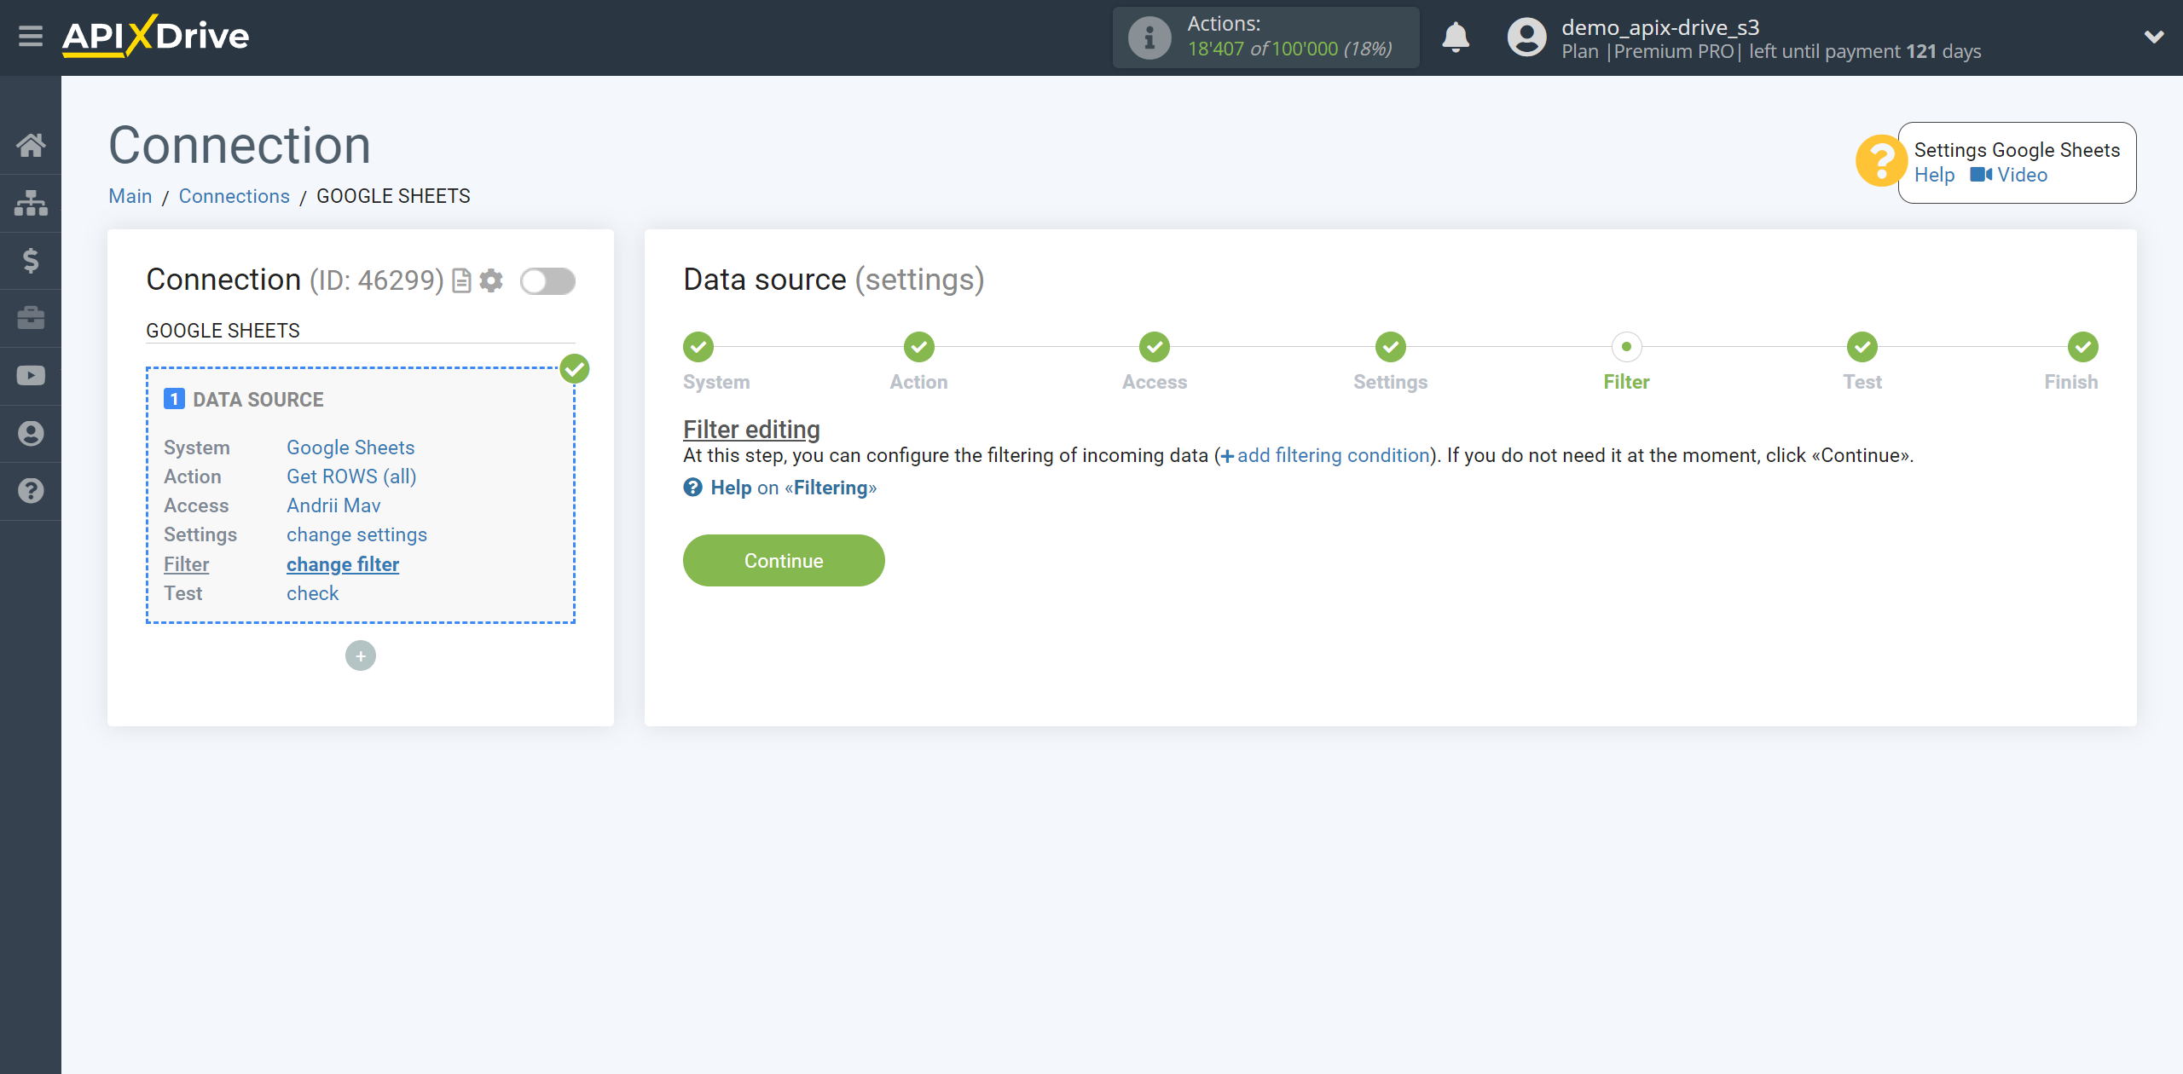
Task: Toggle the connection enabled/disabled switch
Action: pyautogui.click(x=547, y=281)
